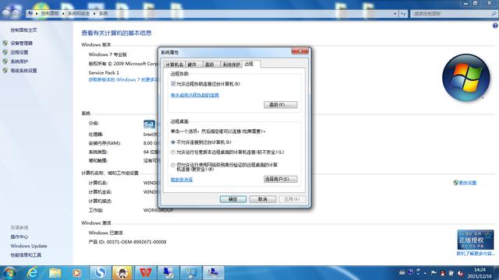
Task: Minimize the System control panel window
Action: point(466,3)
